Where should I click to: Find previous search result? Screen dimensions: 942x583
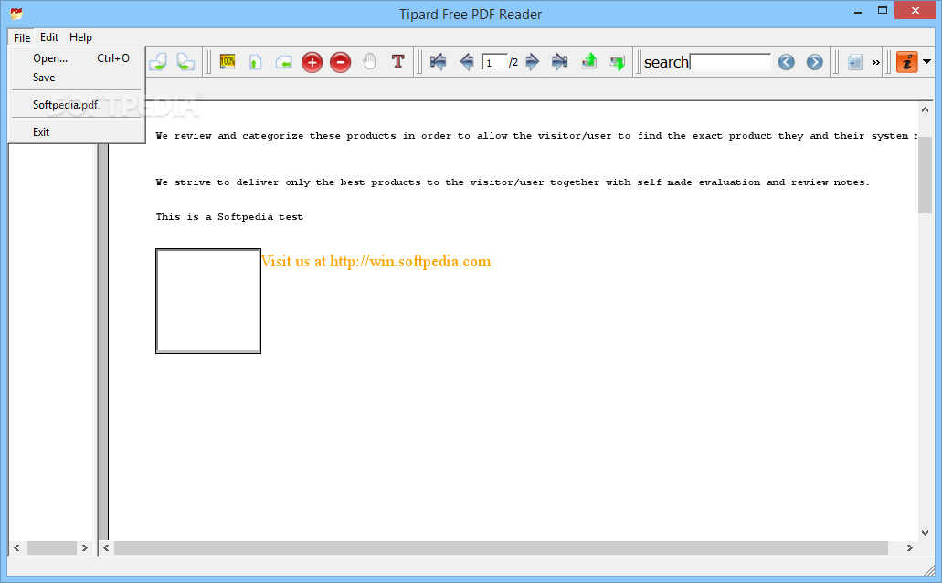(x=786, y=62)
